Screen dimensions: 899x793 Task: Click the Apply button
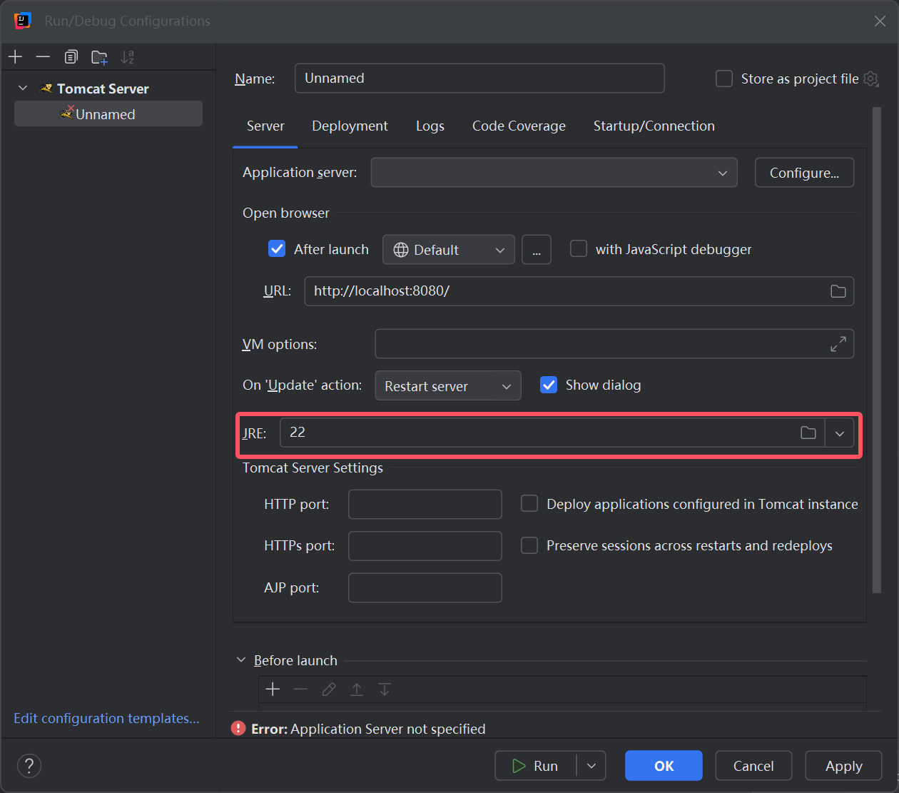843,766
